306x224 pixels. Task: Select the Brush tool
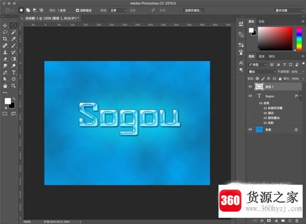13,45
